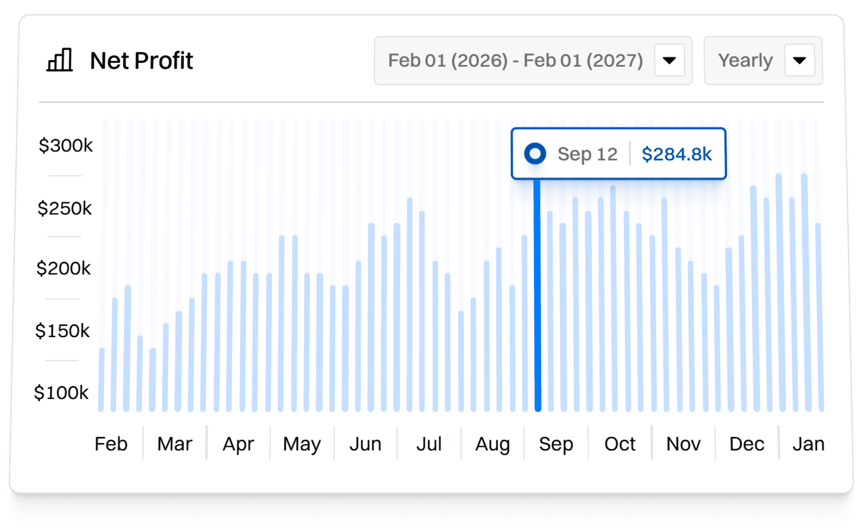Select the Sep 12 tooltip label
Screen dimensions: 865x532
(587, 153)
